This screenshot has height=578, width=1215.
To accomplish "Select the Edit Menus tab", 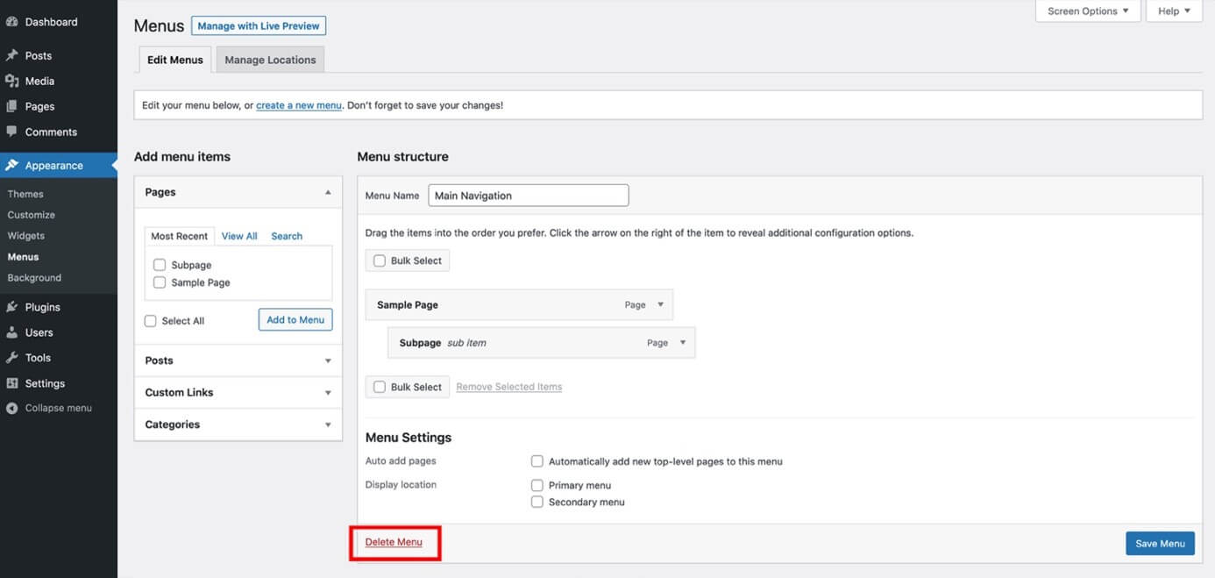I will coord(175,60).
